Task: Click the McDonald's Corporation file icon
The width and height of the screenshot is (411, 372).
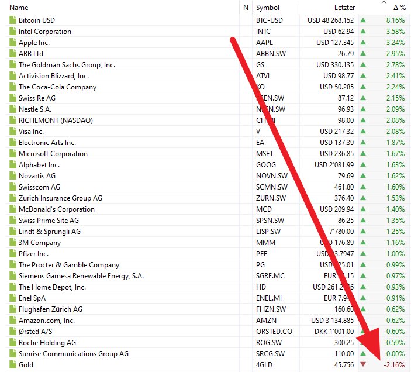Action: (x=13, y=209)
